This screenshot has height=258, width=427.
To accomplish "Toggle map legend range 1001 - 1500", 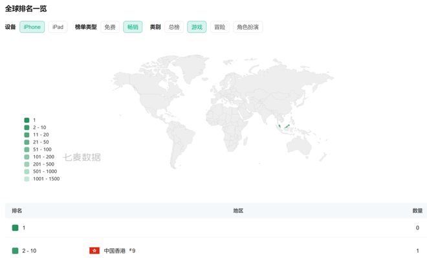I will point(42,179).
